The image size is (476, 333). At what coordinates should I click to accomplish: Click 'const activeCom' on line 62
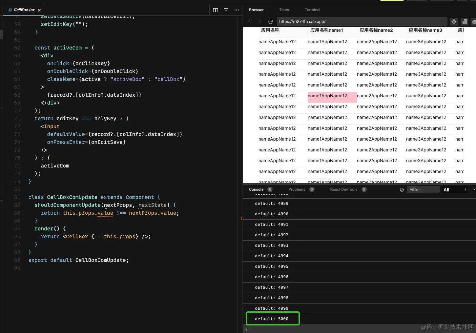[x=58, y=48]
